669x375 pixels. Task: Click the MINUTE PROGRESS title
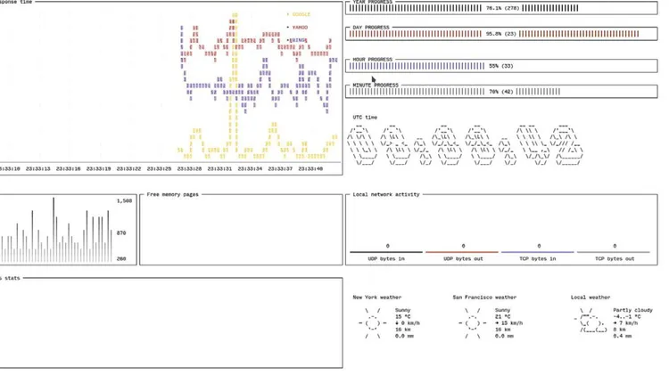376,86
